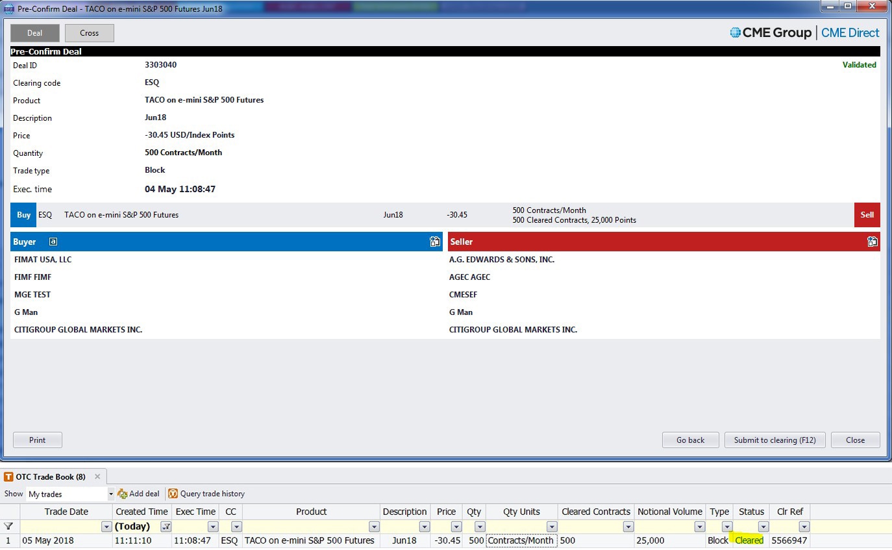
Task: Open the Product column filter dropdown
Action: [374, 527]
